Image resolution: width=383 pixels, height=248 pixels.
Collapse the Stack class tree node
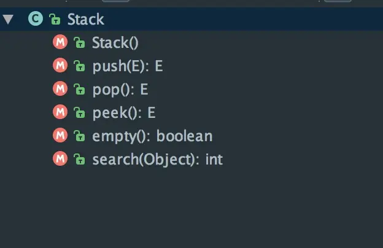coord(8,19)
